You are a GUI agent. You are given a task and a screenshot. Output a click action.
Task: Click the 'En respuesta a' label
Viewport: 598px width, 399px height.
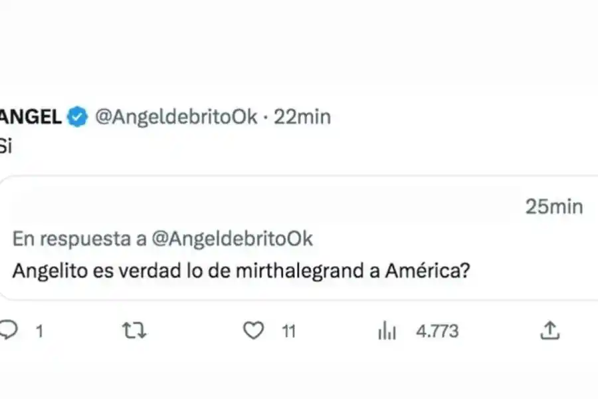[80, 239]
